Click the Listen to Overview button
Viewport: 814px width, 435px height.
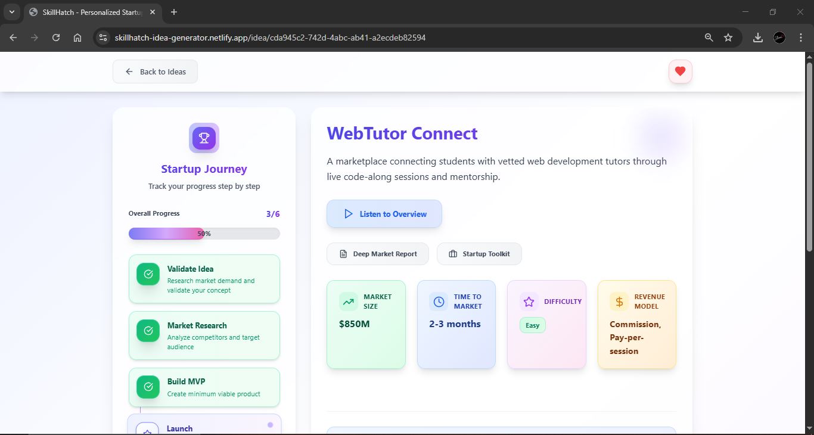pyautogui.click(x=384, y=214)
